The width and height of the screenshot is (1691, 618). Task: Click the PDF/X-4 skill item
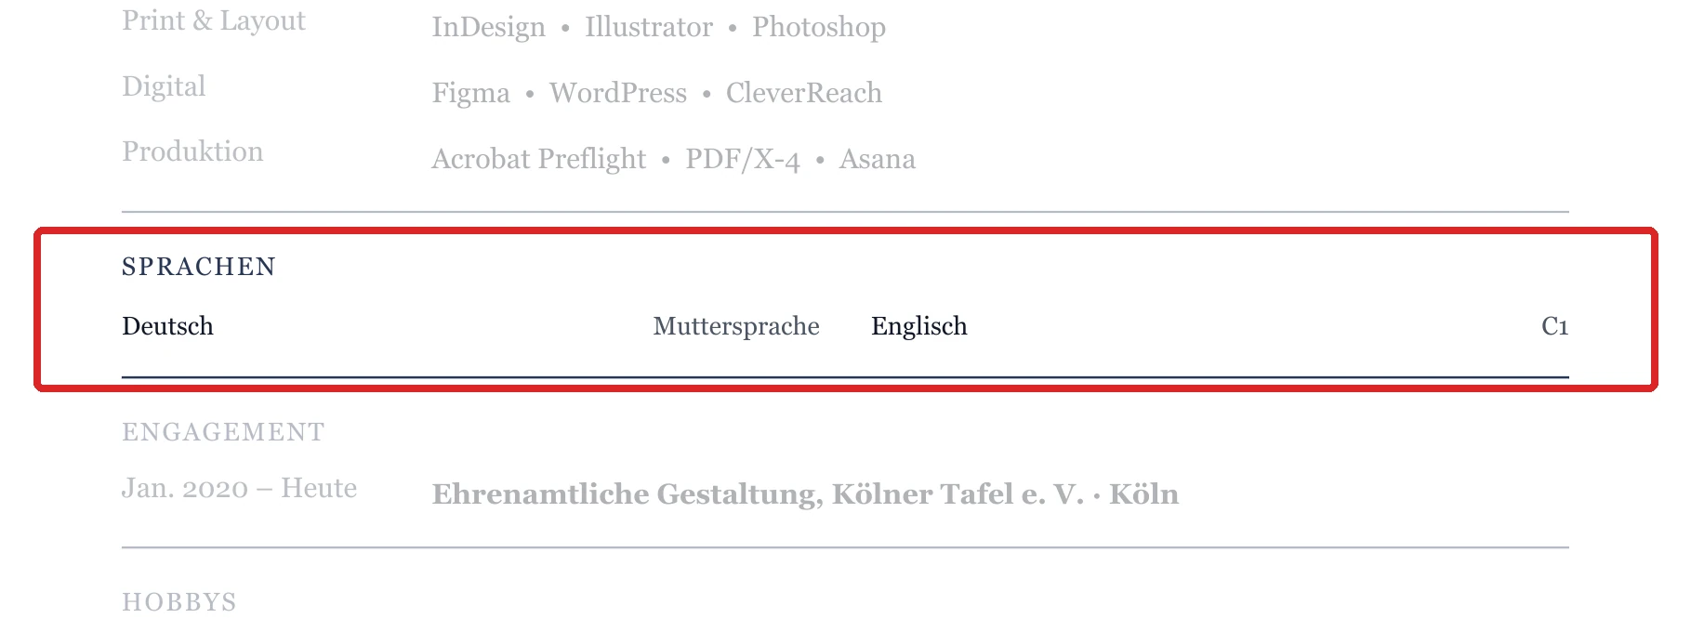coord(743,159)
